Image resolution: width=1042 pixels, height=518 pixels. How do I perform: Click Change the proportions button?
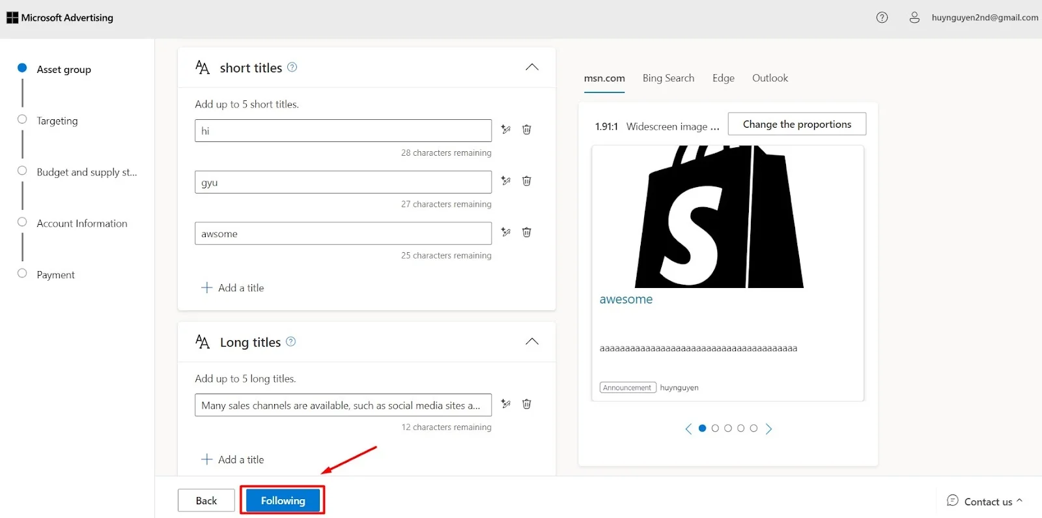(796, 124)
